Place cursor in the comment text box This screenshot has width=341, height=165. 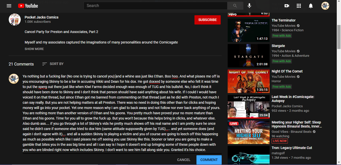pyautogui.click(x=122, y=113)
